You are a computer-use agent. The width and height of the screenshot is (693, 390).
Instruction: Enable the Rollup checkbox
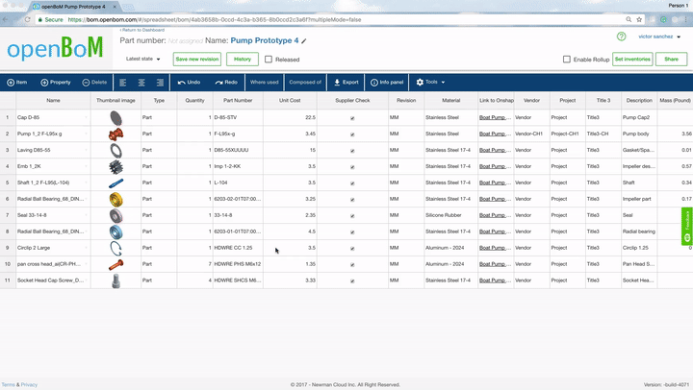[567, 60]
